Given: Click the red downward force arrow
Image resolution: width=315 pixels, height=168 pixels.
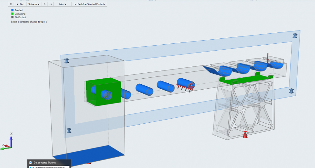Looking at the screenshot, I should click(267, 58).
